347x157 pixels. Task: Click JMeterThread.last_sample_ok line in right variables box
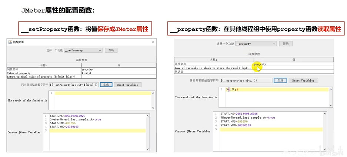[x=248, y=118]
